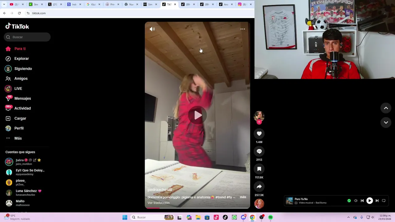Follow creator with the red plus badge
This screenshot has height=222, width=395.
[x=259, y=122]
